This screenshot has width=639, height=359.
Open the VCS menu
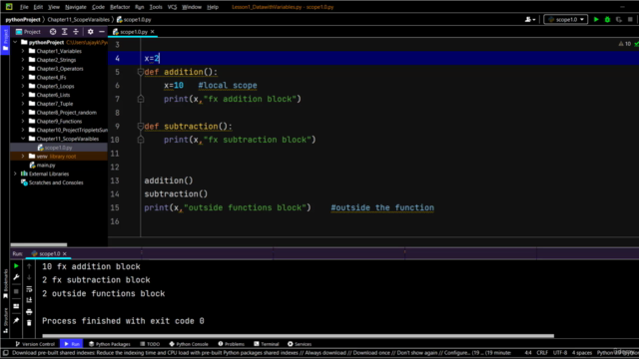point(172,7)
